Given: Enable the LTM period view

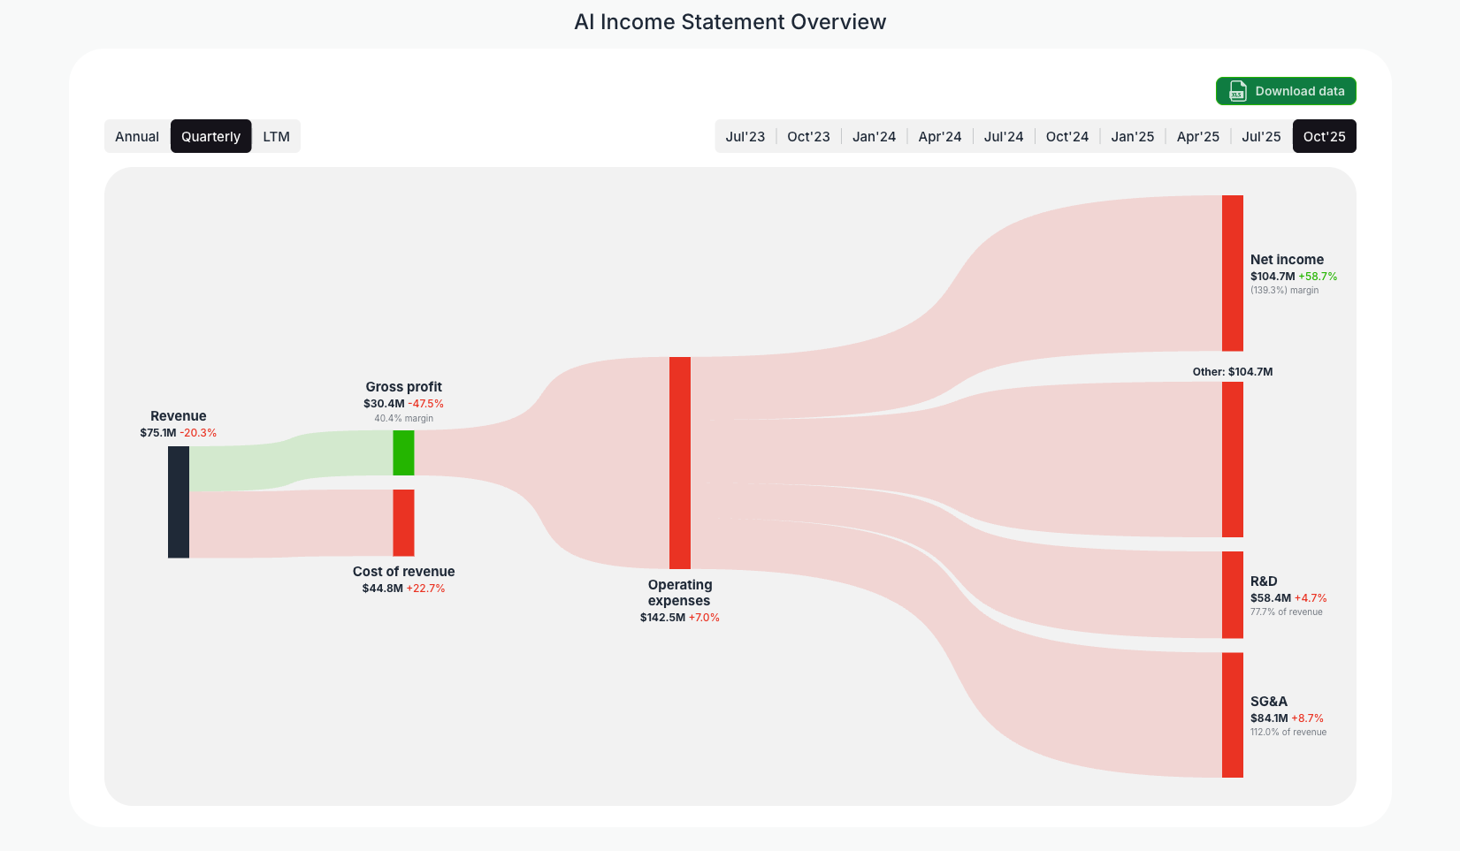Looking at the screenshot, I should [276, 136].
